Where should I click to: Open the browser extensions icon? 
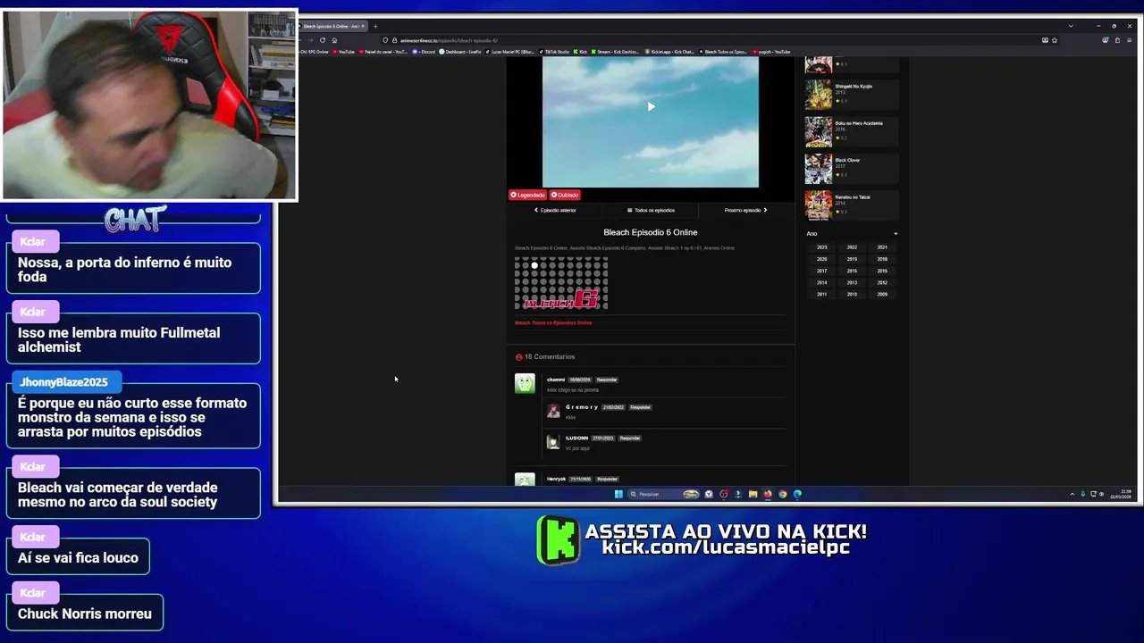[x=1117, y=40]
